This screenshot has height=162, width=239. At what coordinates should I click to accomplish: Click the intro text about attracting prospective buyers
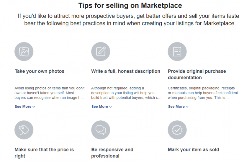(x=129, y=19)
